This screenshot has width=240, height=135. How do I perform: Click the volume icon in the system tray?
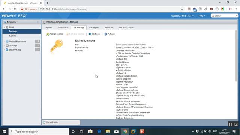pos(210,132)
